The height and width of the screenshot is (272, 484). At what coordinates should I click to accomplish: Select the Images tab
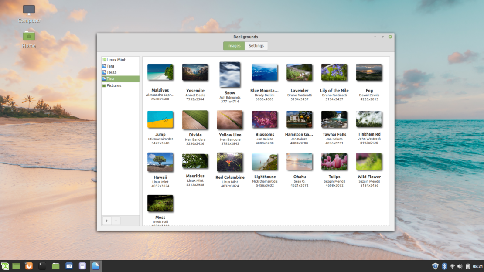click(234, 45)
